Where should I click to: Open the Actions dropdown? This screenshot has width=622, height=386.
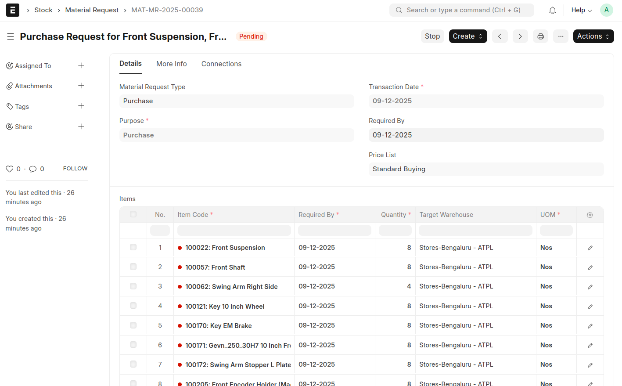click(593, 36)
